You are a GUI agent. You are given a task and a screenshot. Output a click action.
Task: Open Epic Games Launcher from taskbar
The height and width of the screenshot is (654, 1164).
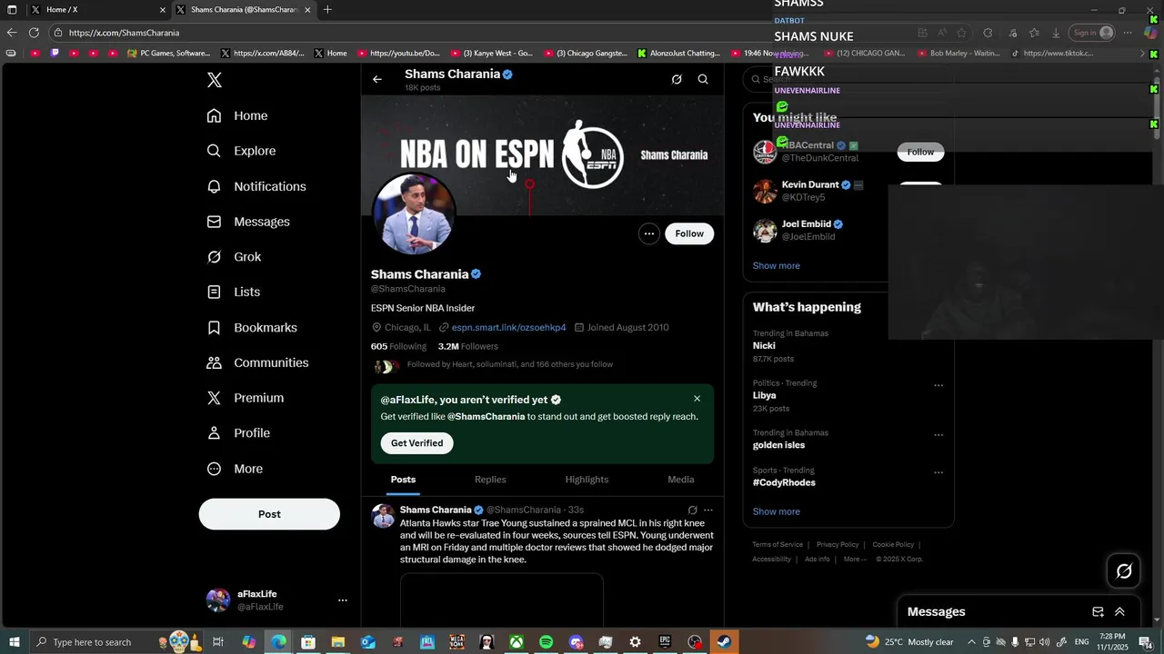[x=665, y=642]
